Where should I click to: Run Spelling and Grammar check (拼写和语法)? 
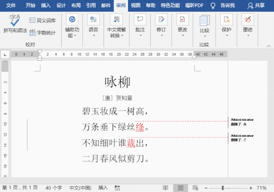coord(15,24)
